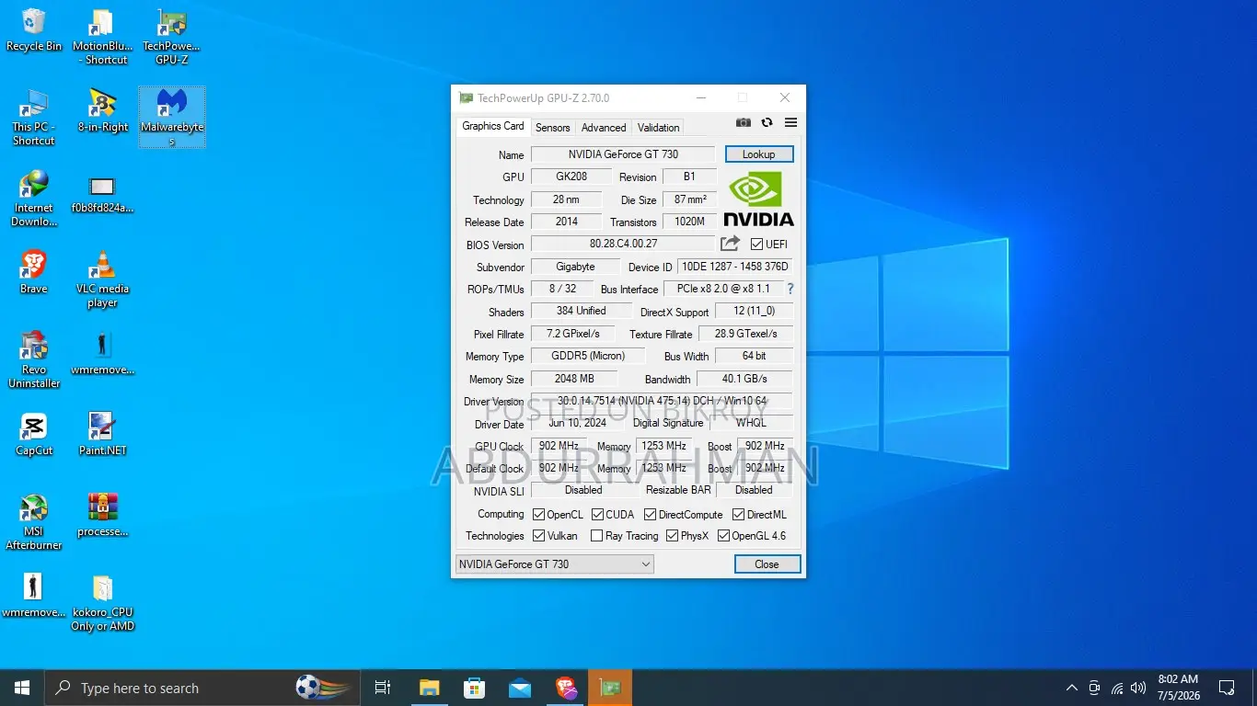Select the Internet Download Manager desktop icon
Viewport: 1257px width, 706px height.
34,199
